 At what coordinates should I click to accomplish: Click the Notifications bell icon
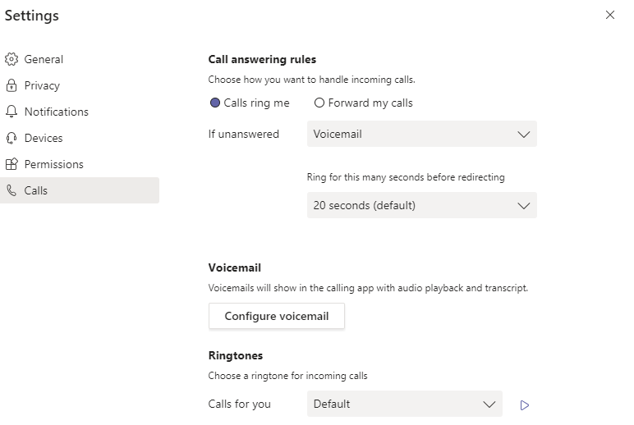coord(11,112)
